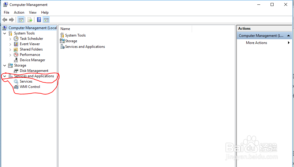Select Services and Applications text in Name list
Image resolution: width=294 pixels, height=167 pixels.
point(85,47)
